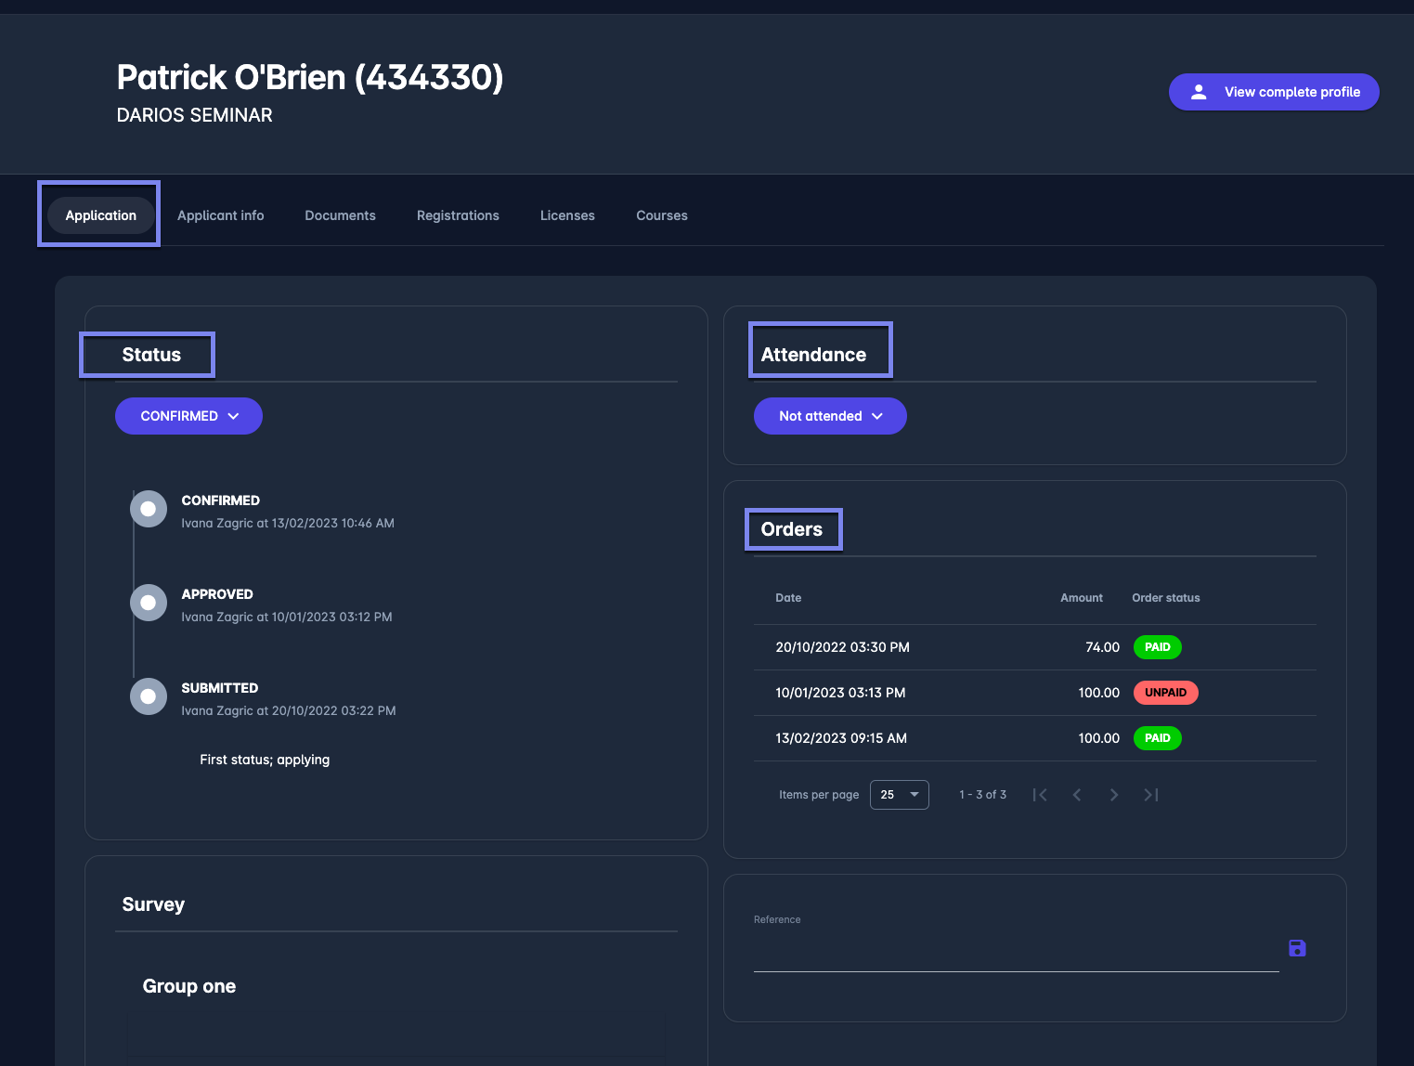Open the CONFIRMED status dropdown
Image resolution: width=1414 pixels, height=1066 pixels.
tap(188, 416)
